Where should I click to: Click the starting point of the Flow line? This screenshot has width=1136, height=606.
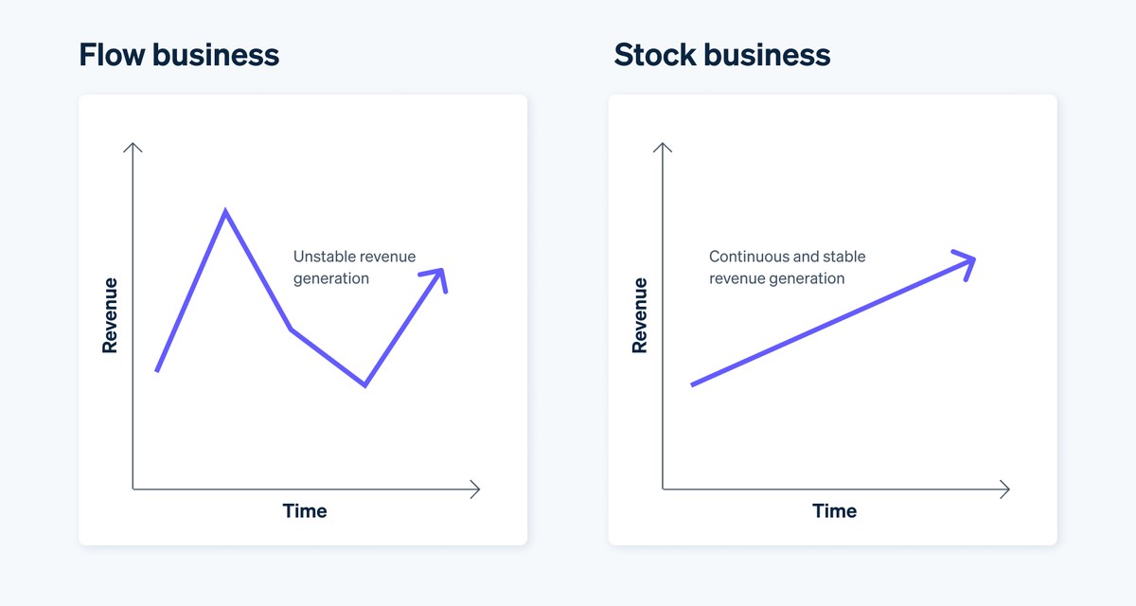tap(157, 370)
